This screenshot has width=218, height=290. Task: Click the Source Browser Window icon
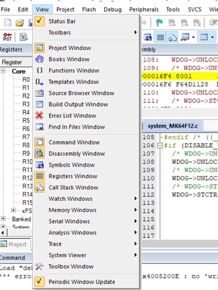pos(40,93)
